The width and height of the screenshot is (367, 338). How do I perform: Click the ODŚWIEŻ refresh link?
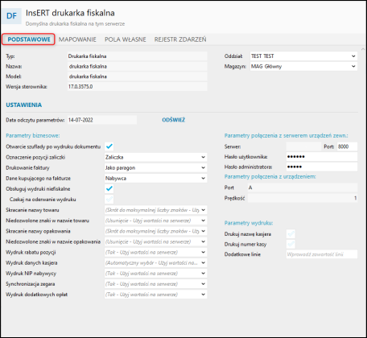[x=174, y=120]
